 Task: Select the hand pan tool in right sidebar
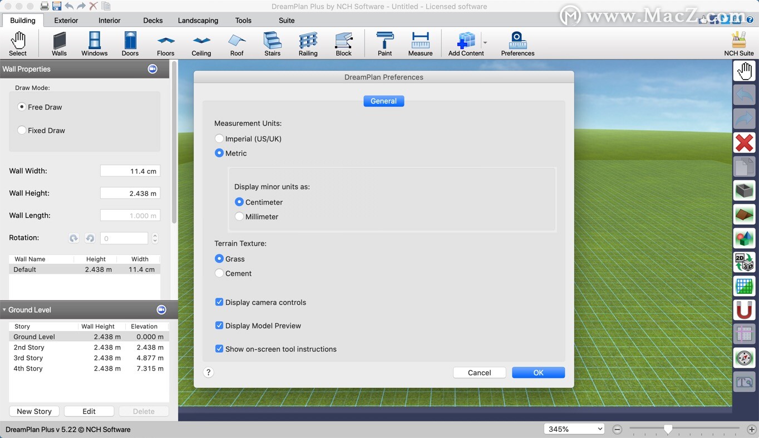coord(745,71)
